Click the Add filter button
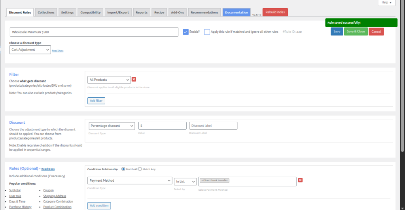405x210 pixels. click(96, 101)
